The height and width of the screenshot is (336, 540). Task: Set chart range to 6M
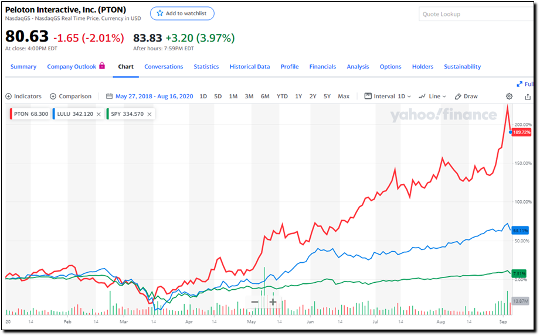[x=265, y=97]
